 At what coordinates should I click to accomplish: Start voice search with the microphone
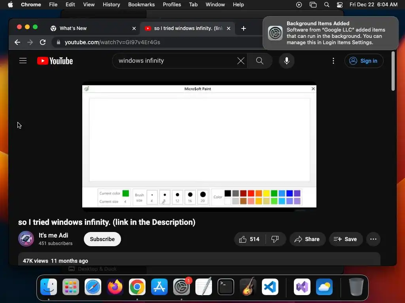[x=287, y=61]
